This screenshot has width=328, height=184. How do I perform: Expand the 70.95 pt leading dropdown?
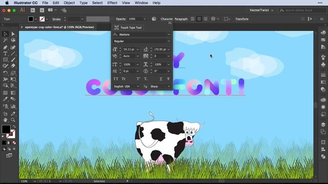169,50
